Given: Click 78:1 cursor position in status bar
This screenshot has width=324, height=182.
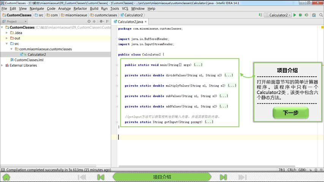Looking at the screenshot, I should [x=281, y=170].
